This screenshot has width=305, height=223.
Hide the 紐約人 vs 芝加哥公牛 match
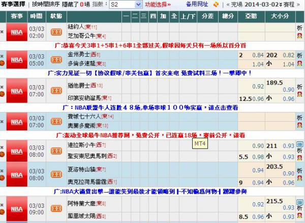click(x=2, y=31)
